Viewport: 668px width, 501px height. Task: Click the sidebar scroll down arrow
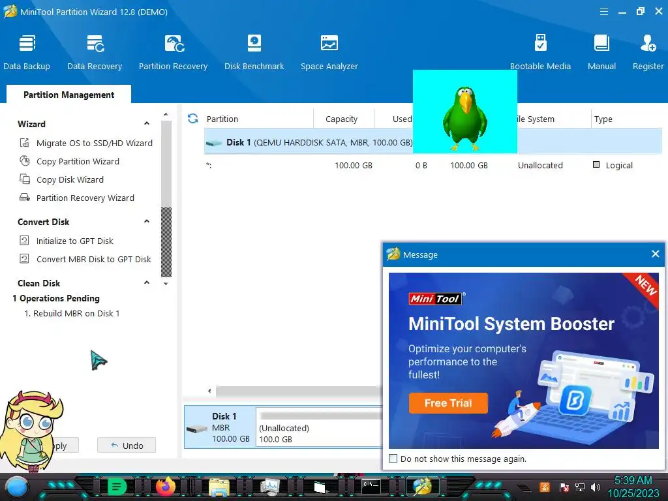coord(166,283)
